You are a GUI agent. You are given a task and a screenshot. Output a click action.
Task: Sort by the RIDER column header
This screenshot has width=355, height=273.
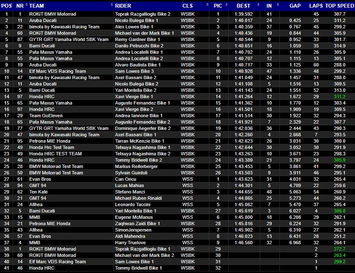point(123,6)
